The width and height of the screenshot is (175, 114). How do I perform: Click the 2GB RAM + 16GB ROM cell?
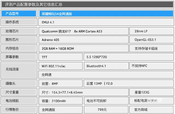(84, 49)
